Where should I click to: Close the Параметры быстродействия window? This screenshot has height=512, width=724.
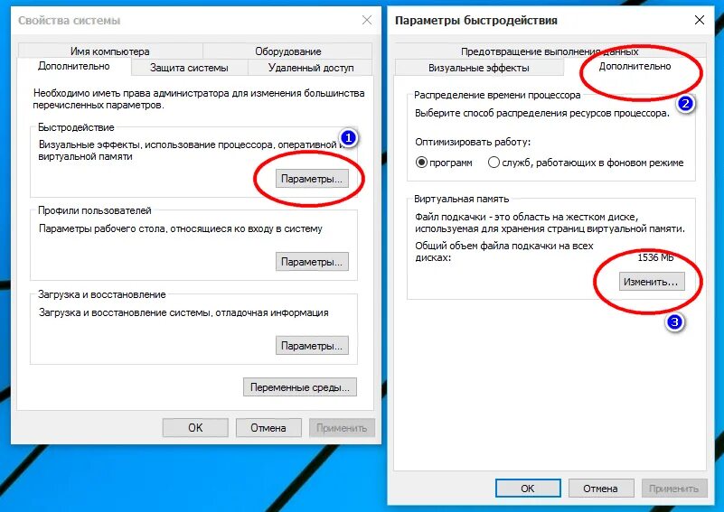[x=700, y=20]
